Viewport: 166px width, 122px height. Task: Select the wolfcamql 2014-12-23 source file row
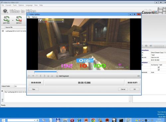click(x=14, y=31)
